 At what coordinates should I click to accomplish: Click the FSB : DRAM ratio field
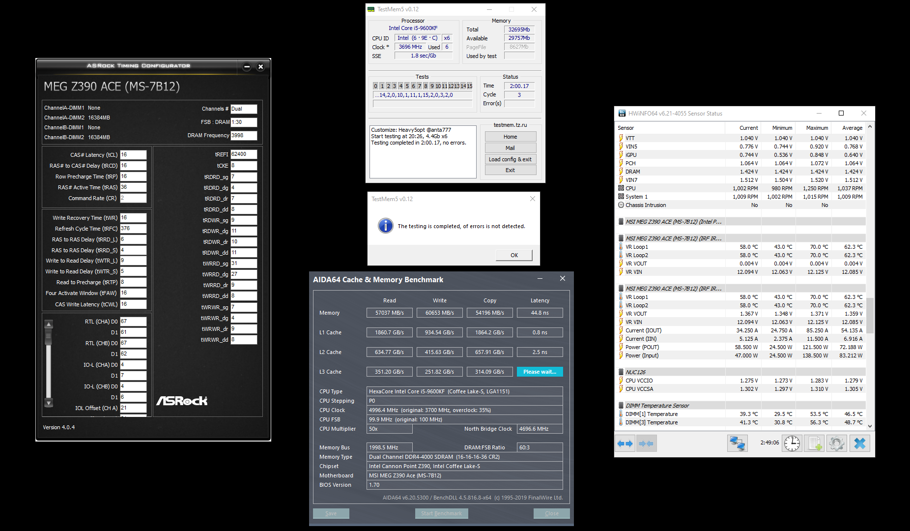[x=244, y=122]
